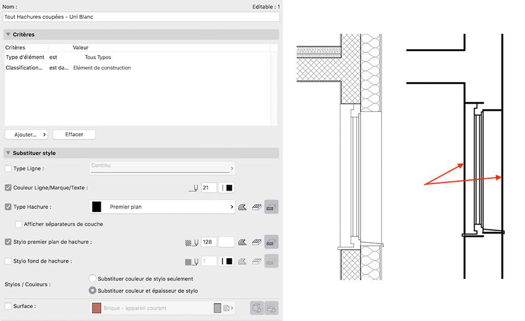Enable the Type Ligne checkbox

point(8,169)
